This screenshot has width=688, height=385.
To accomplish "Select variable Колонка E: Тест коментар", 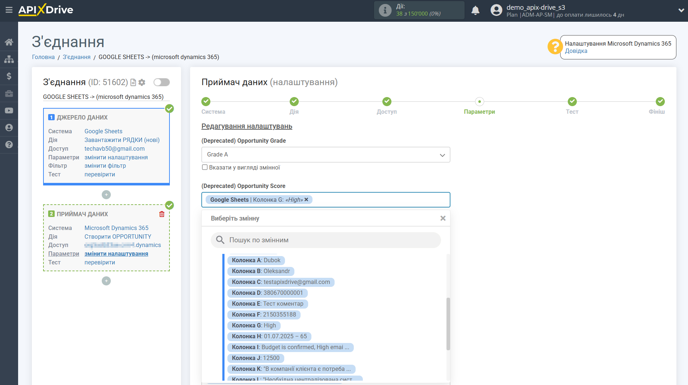I will click(268, 304).
